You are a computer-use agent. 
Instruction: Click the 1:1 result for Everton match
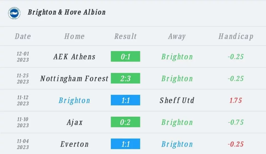click(125, 144)
